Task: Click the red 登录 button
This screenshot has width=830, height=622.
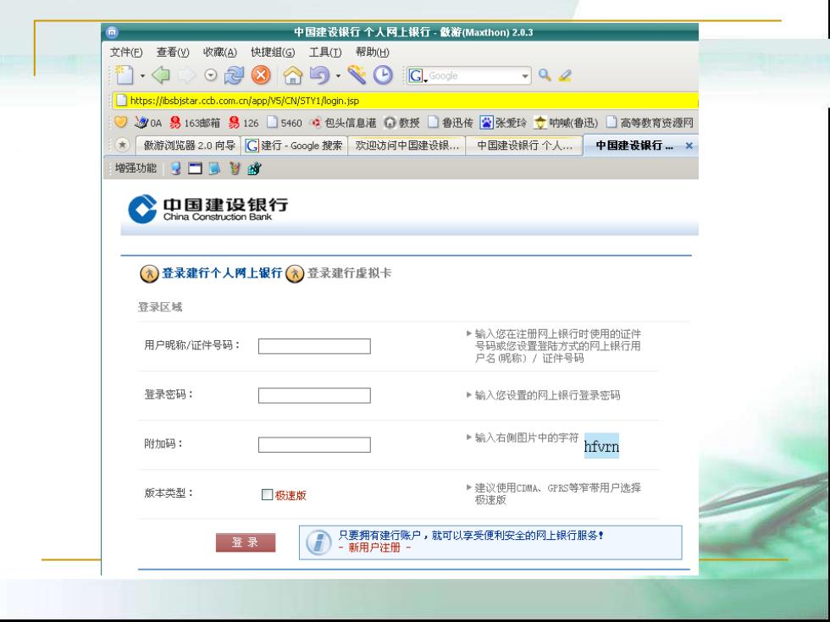Action: pos(246,542)
